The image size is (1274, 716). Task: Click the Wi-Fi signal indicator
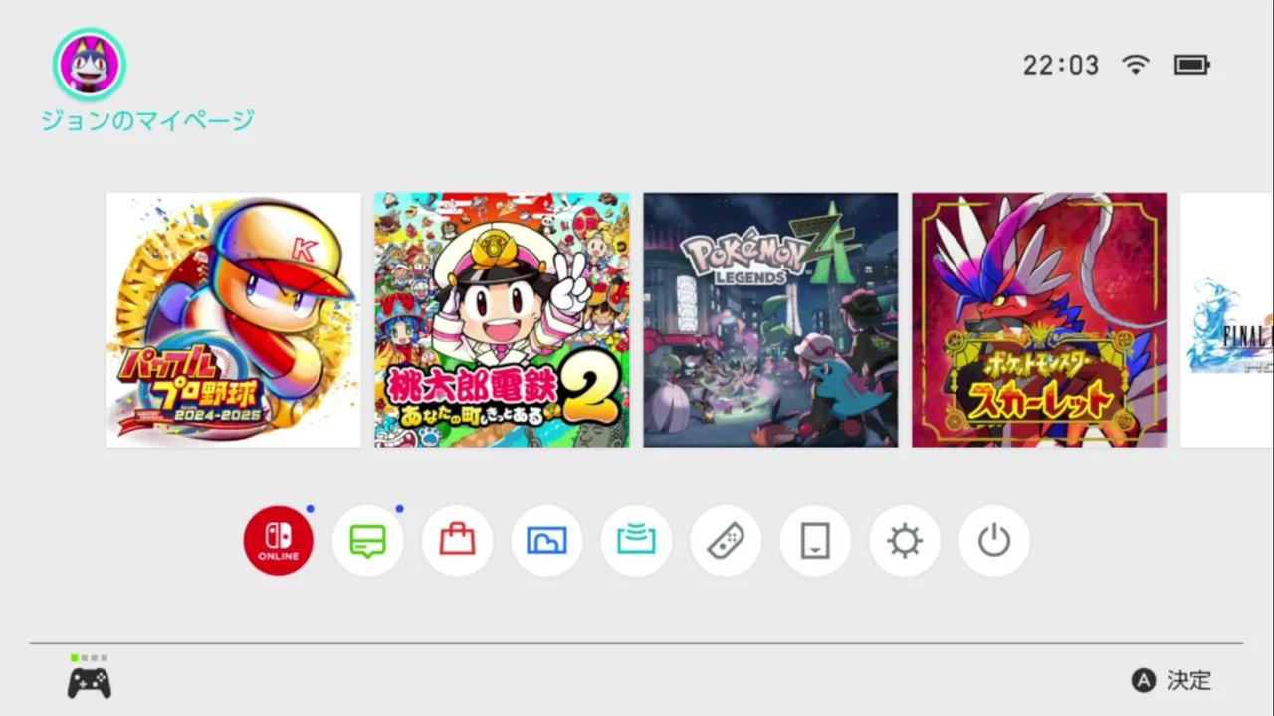(x=1136, y=65)
